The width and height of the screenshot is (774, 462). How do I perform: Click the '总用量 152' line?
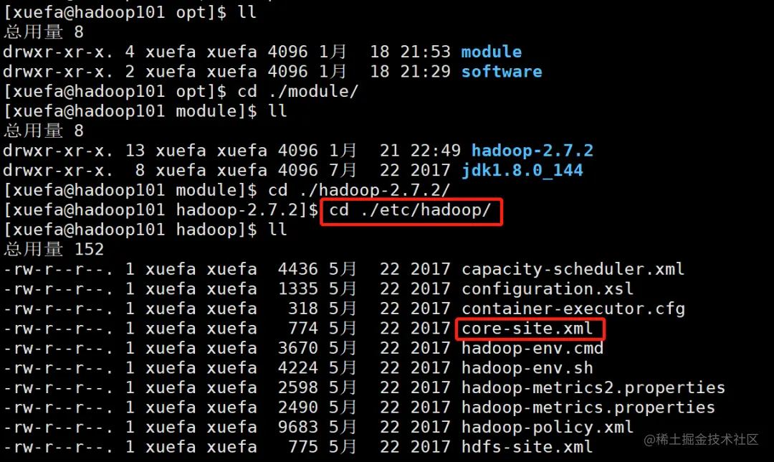[54, 250]
